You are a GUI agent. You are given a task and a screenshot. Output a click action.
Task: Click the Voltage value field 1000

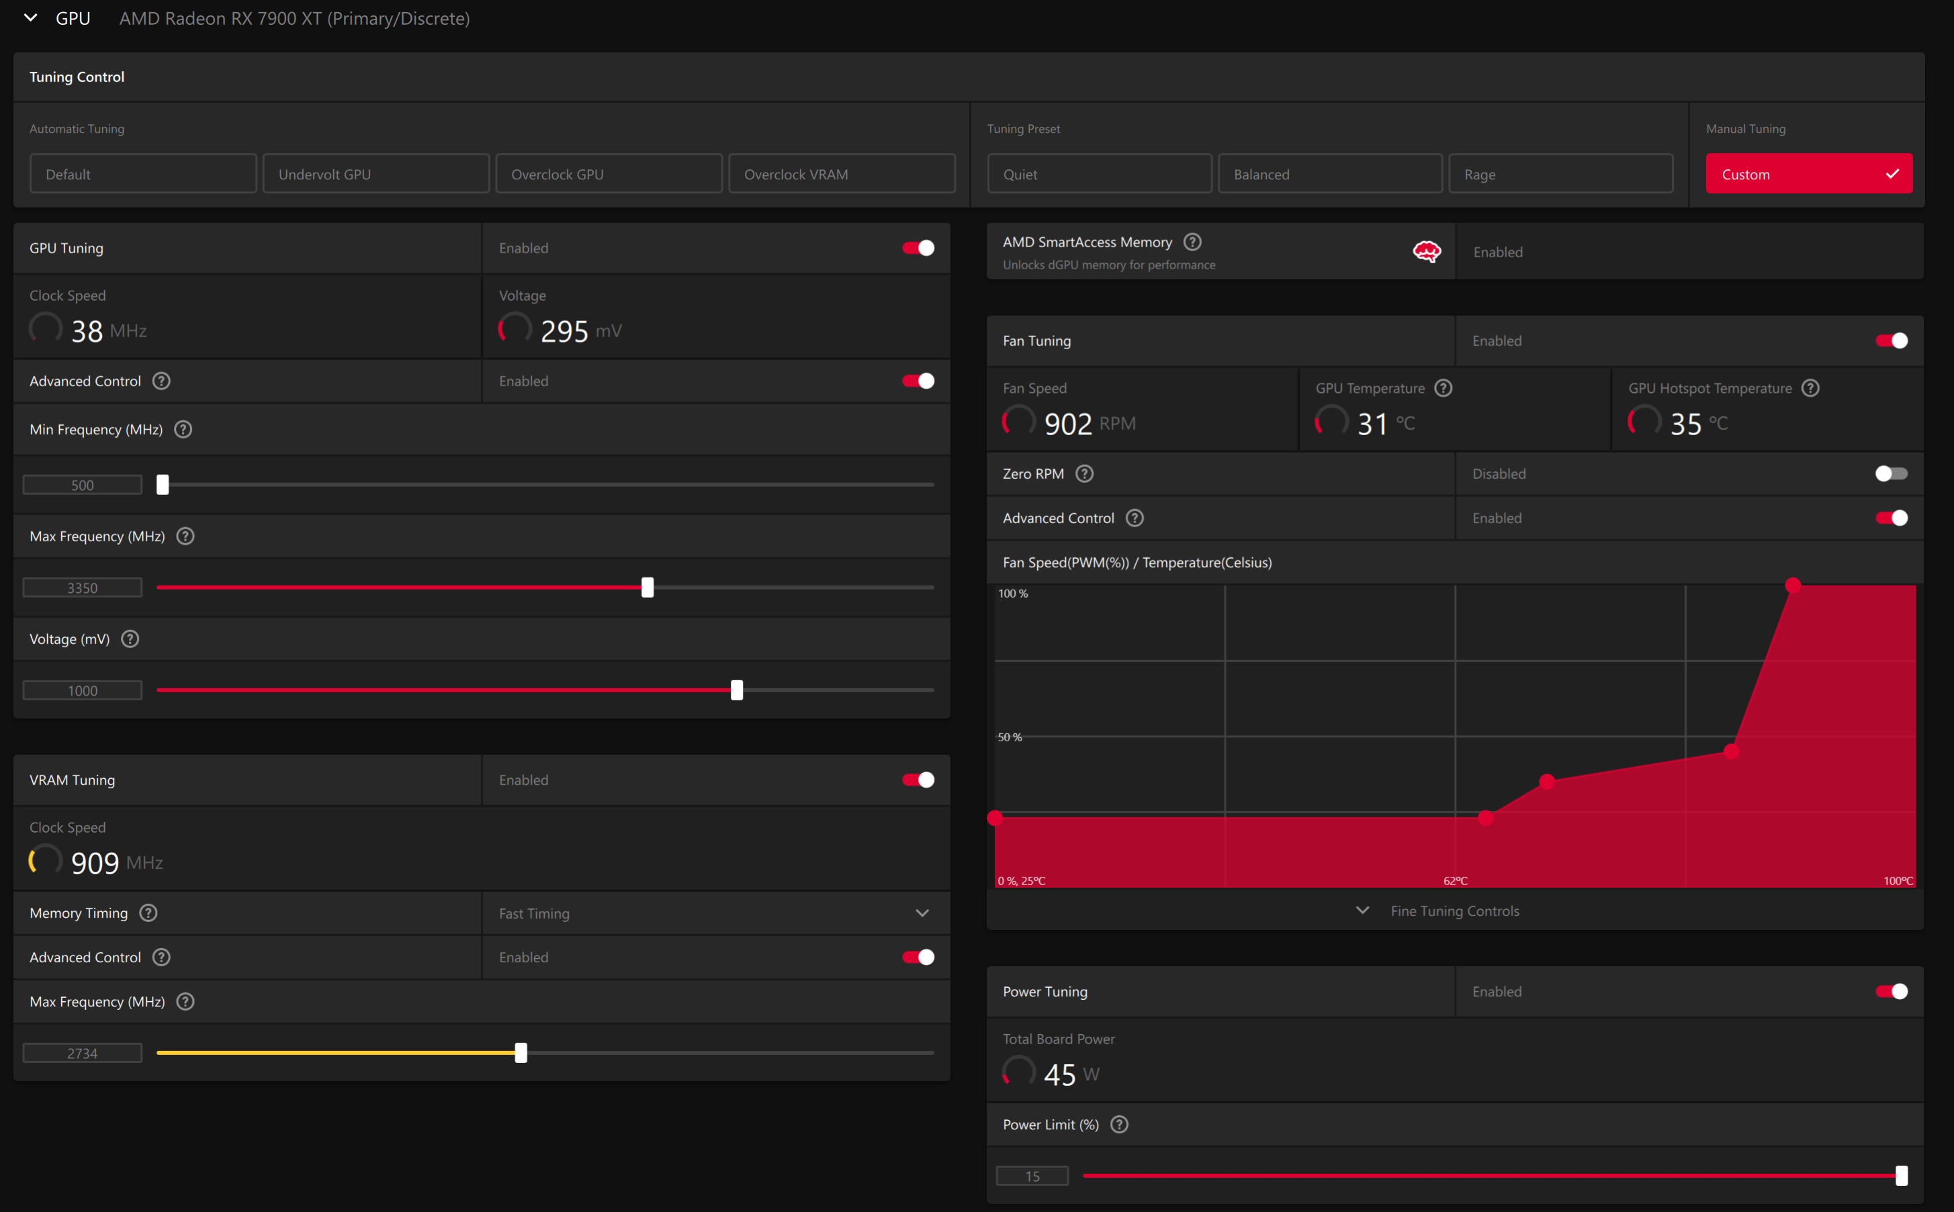(83, 690)
